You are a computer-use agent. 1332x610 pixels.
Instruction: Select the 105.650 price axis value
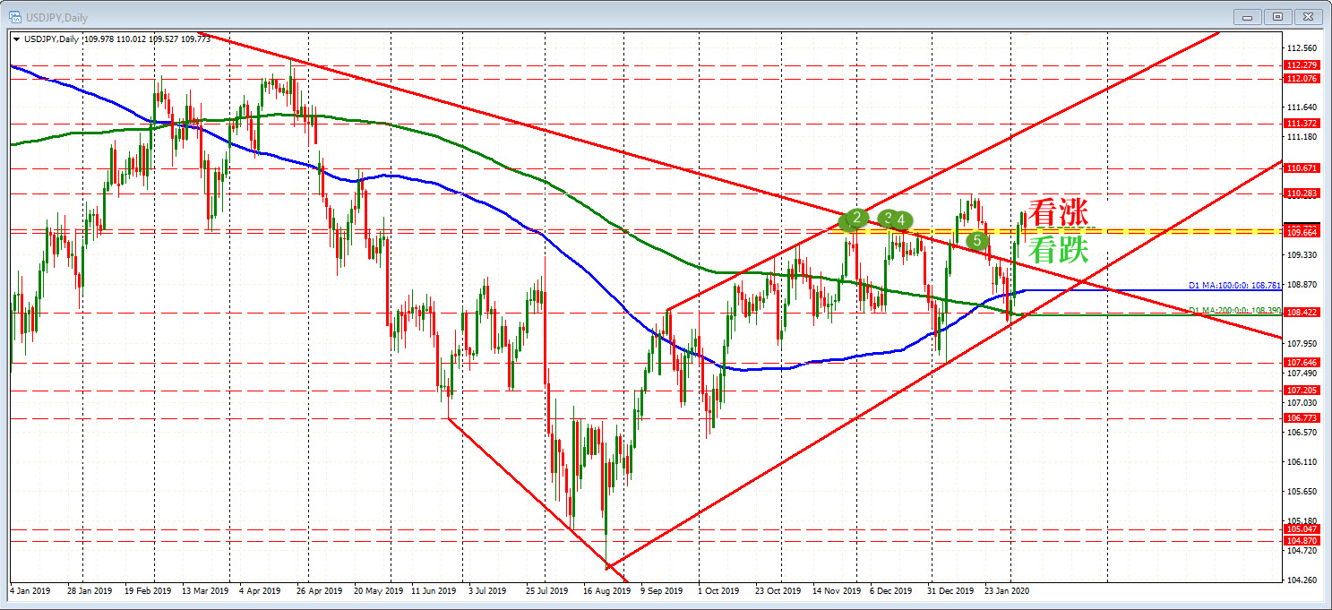click(x=1302, y=492)
